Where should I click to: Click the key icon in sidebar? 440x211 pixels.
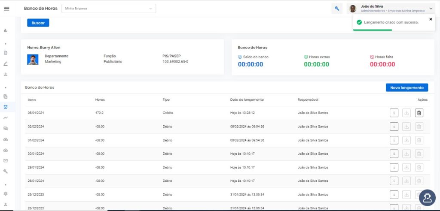pyautogui.click(x=5, y=171)
